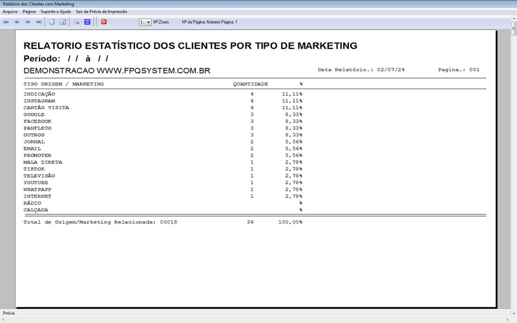Click the INDICAÇÃO row label
This screenshot has height=323, width=517.
[39, 94]
